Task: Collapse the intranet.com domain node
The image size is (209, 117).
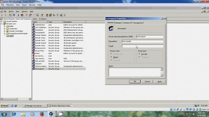Action: (x=2, y=24)
